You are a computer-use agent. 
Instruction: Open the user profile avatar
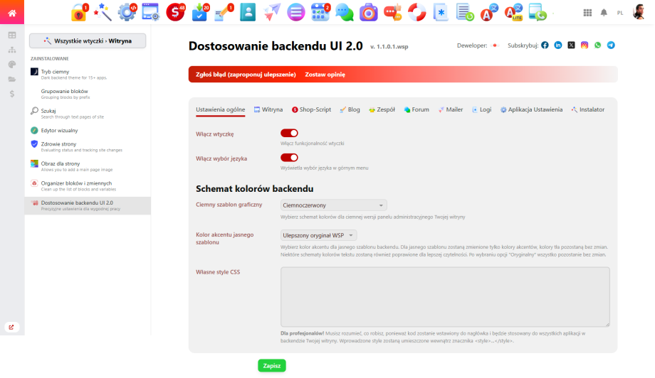tap(639, 13)
